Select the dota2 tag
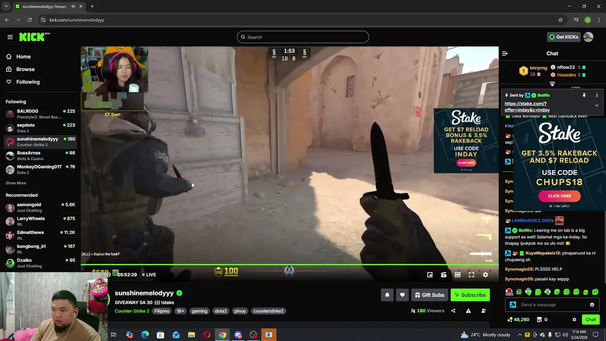The height and width of the screenshot is (341, 606). point(221,311)
